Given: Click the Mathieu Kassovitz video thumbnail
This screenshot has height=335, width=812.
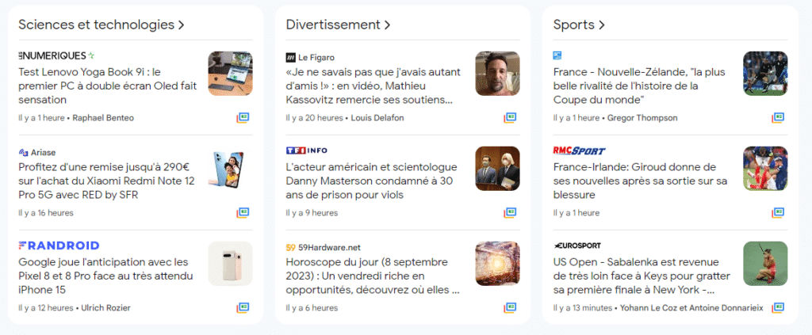Looking at the screenshot, I should coord(497,74).
